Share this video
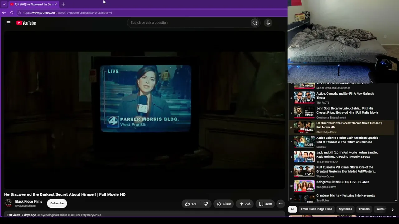399x224 pixels. (224, 204)
